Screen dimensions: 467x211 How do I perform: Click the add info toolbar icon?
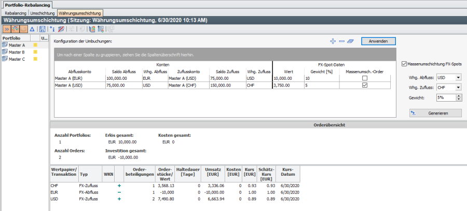tap(52, 30)
